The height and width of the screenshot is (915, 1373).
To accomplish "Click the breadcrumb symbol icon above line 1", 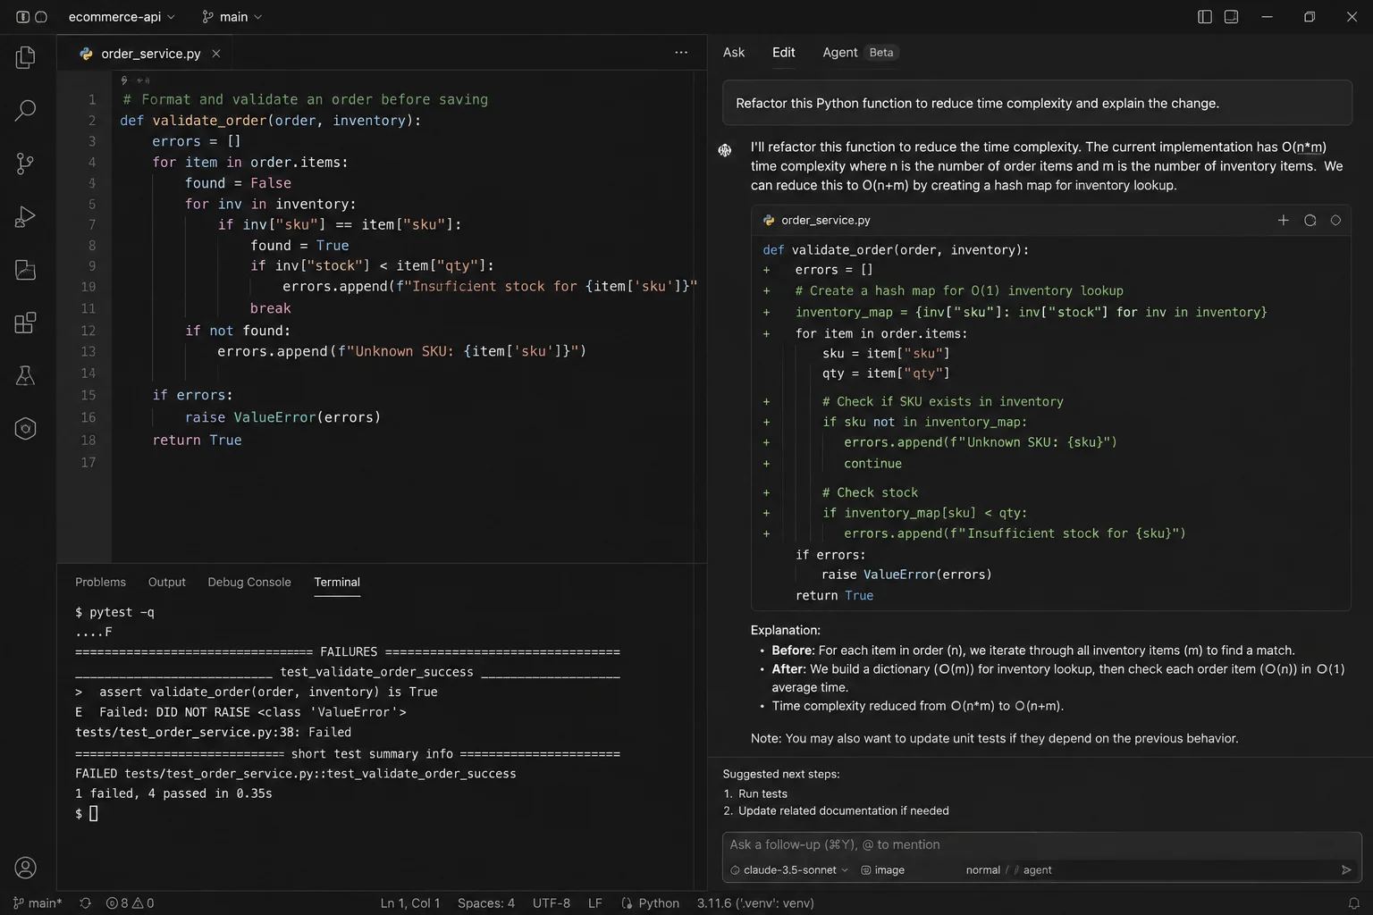I will click(x=124, y=80).
